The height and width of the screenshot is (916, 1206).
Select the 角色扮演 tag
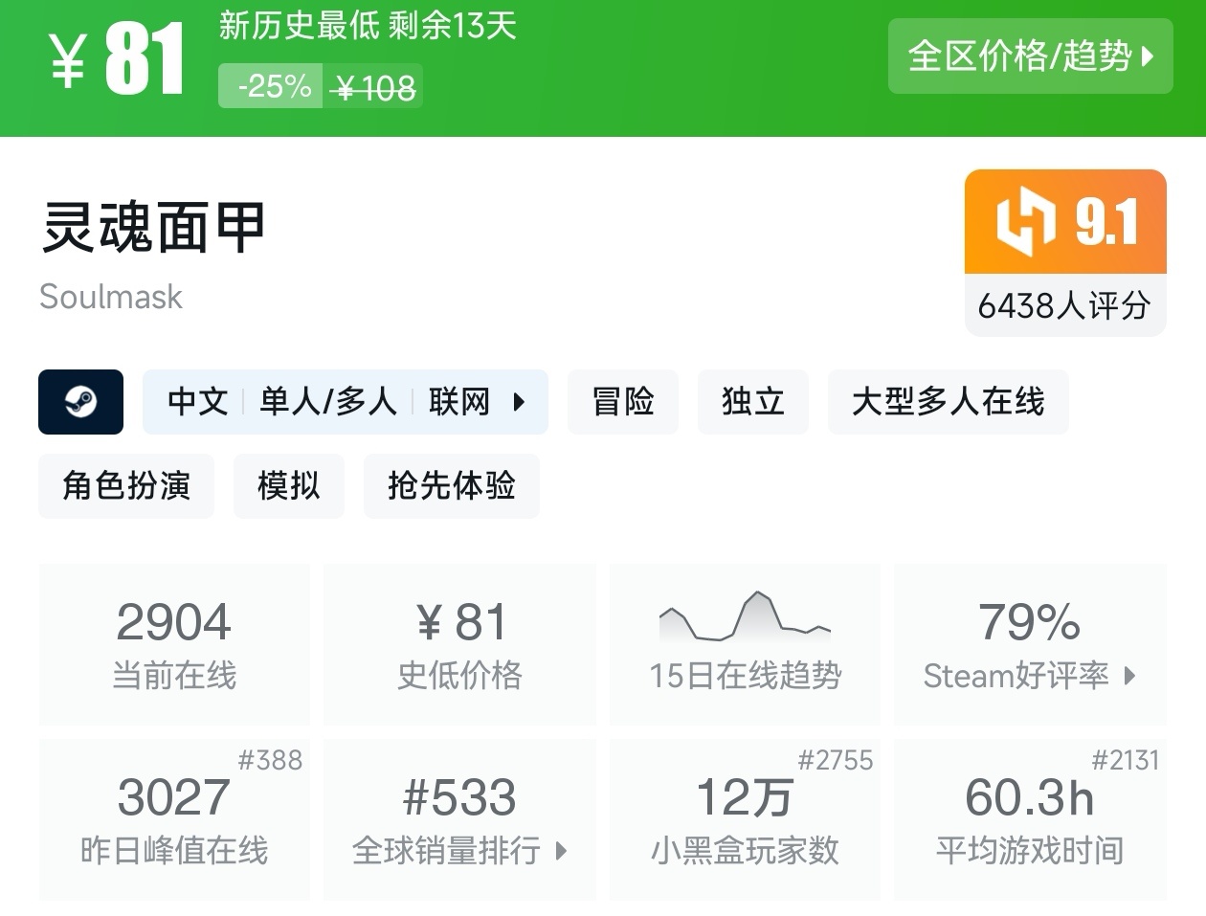point(126,486)
